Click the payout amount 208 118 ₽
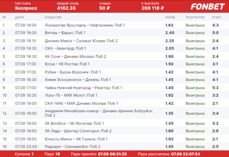 coord(153,8)
